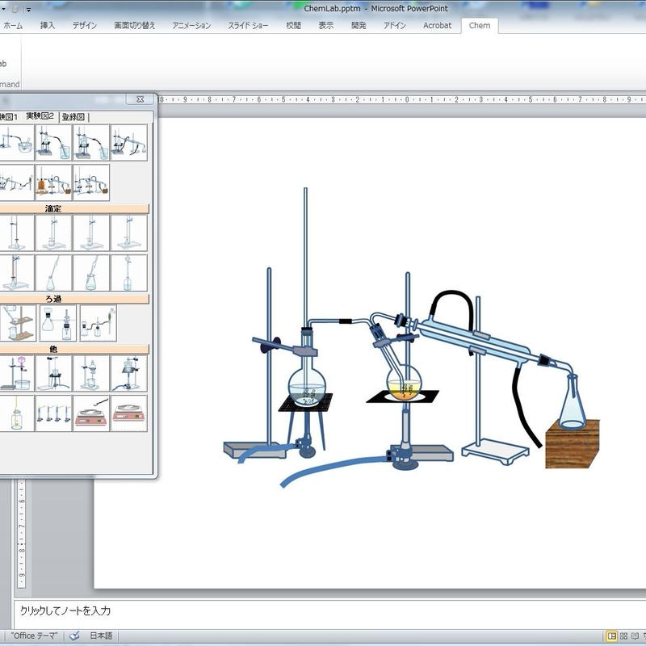Image resolution: width=646 pixels, height=646 pixels.
Task: Click the notes field クリックしてノートを入力
Action: tap(329, 614)
